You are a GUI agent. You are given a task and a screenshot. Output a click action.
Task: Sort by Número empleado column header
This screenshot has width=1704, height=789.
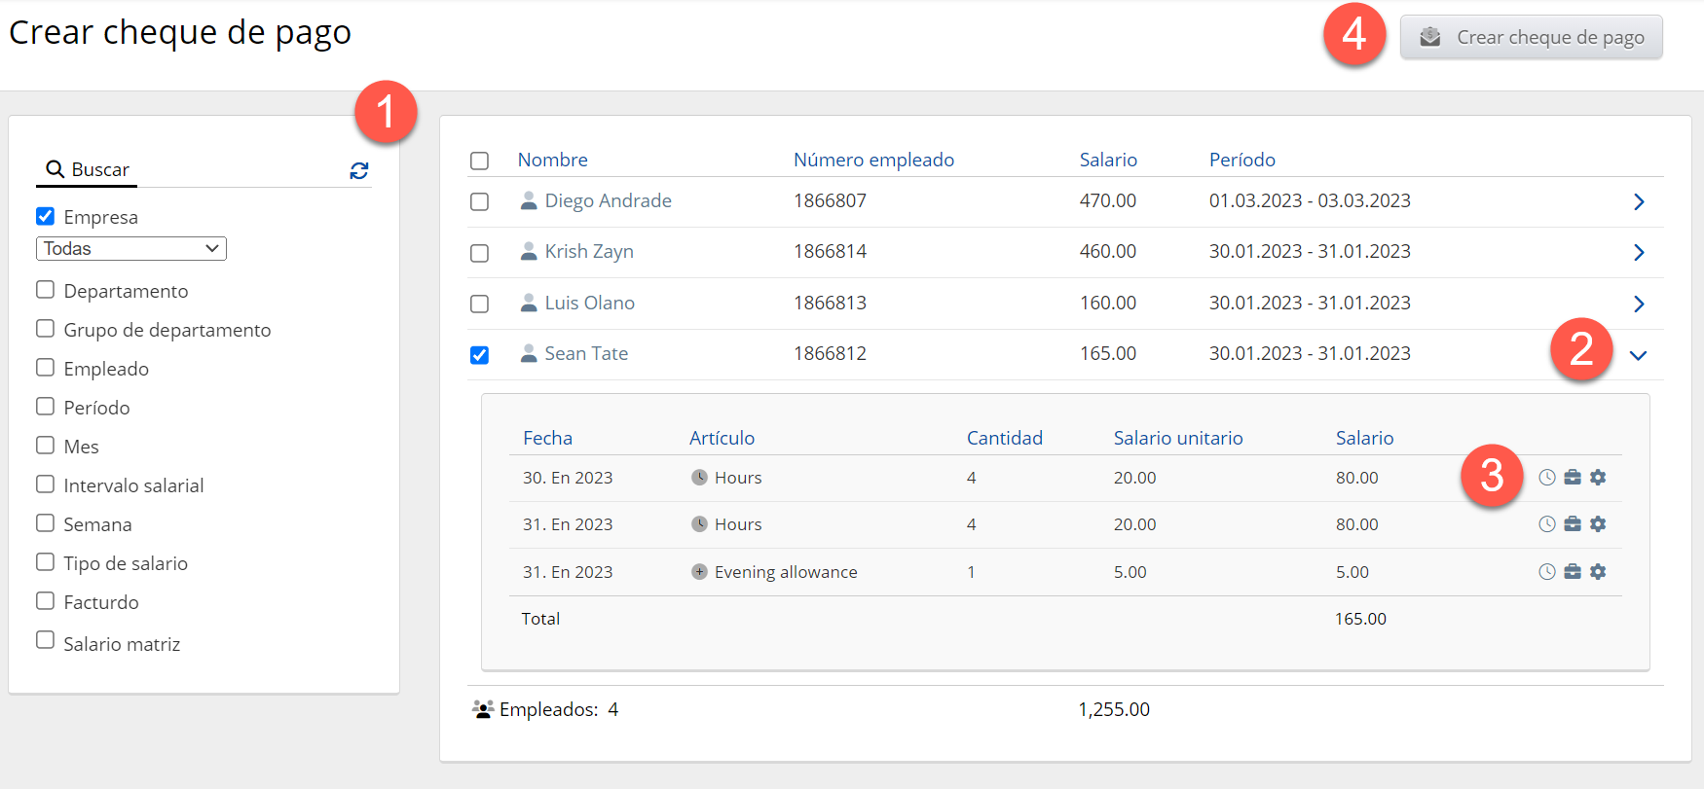(873, 160)
